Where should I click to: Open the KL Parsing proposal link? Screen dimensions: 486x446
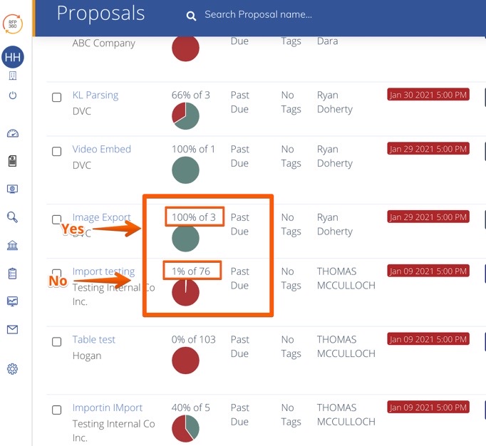[95, 95]
